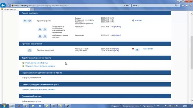This screenshot has width=193, height=108.
Task: Click green plus next to Отправить проект повторно
Action: [23, 66]
